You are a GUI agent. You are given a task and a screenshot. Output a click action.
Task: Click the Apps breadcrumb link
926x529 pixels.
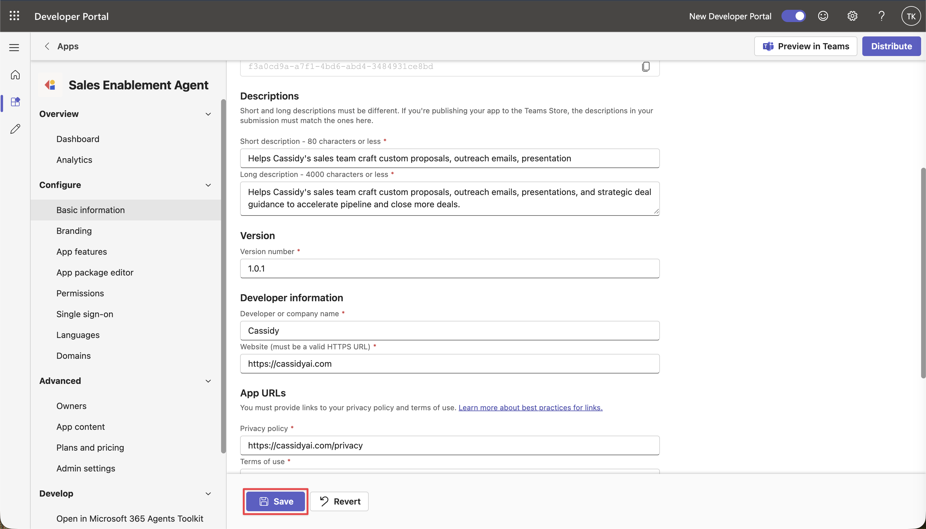pyautogui.click(x=68, y=46)
